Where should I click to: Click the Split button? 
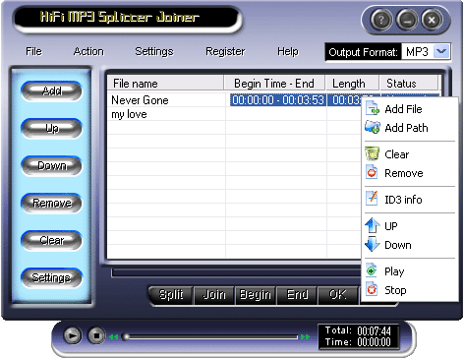pos(171,294)
